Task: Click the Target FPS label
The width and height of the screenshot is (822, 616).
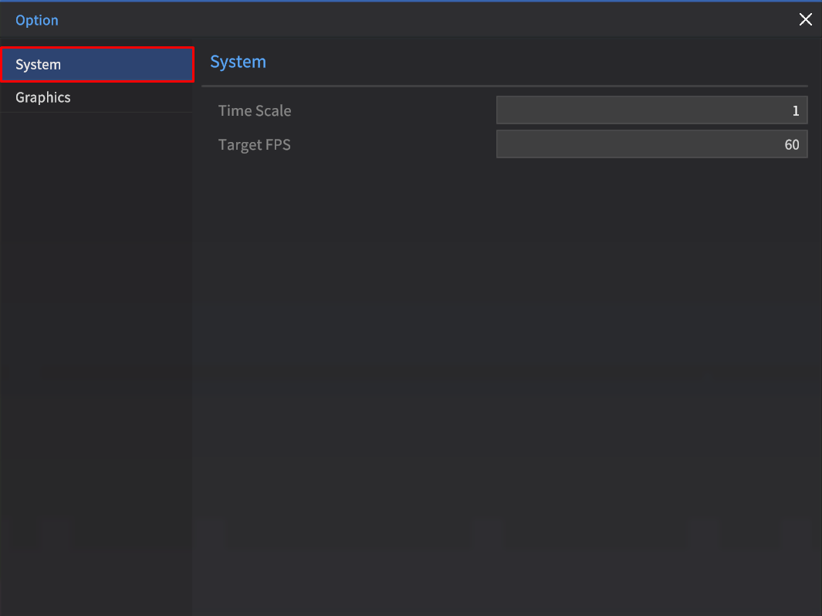Action: 255,144
